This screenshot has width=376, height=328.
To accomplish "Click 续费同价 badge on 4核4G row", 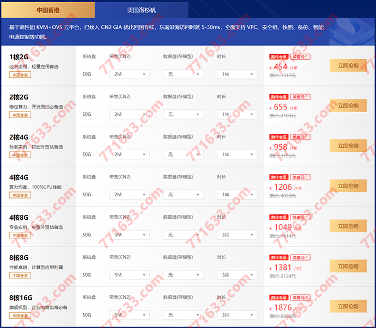I will coord(300,177).
